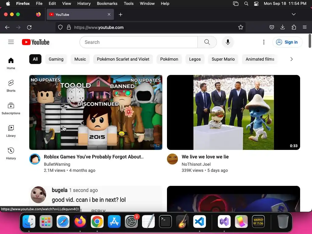Open Firefox tracking protection shield

coord(60,27)
